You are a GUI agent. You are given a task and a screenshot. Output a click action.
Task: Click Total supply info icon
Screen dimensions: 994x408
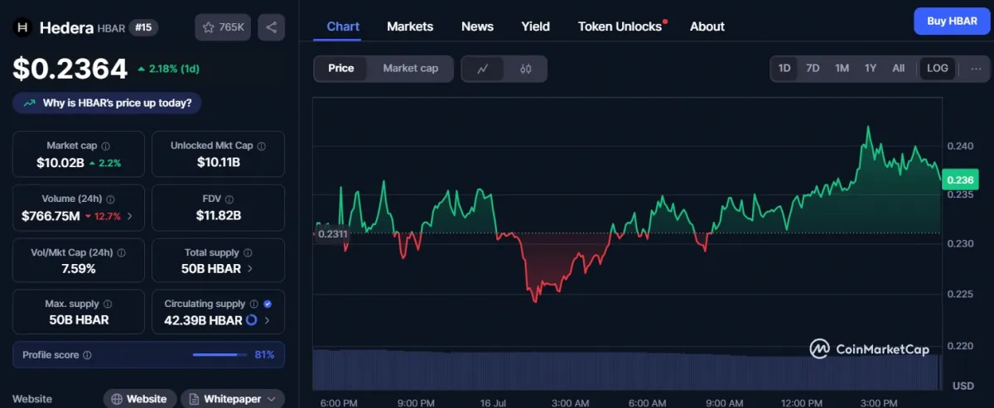click(247, 253)
